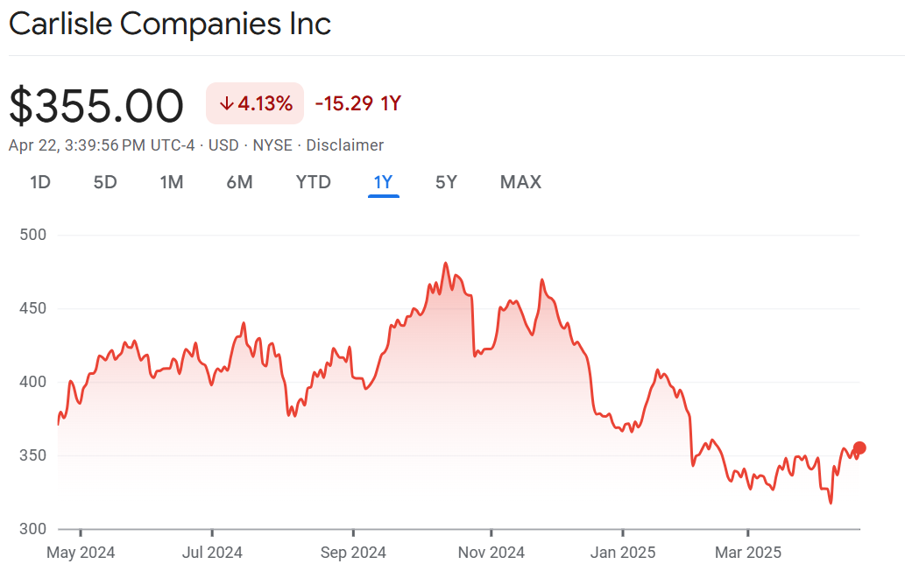Screen dimensions: 905x571
Task: Click the active 1Y tab
Action: click(x=384, y=182)
